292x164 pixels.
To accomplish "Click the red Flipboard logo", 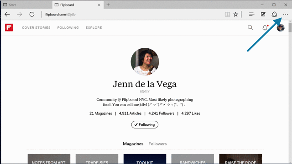I will (9, 27).
